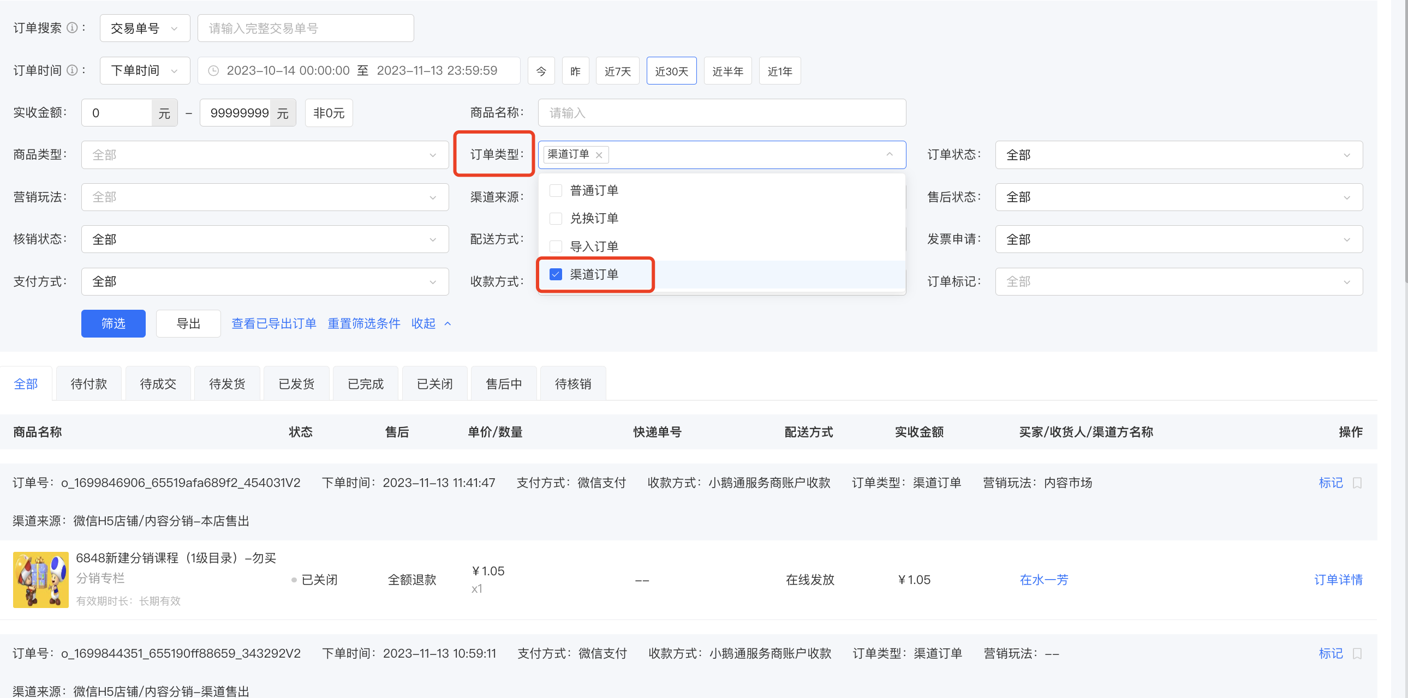
Task: Click 标记 on order ending 454031V2
Action: 1331,483
